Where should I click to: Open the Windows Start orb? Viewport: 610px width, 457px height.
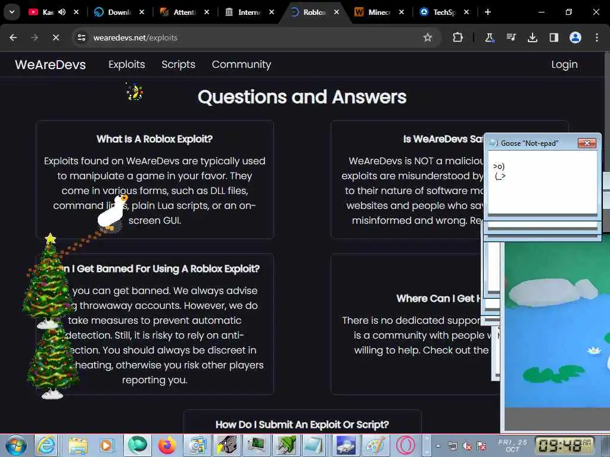pos(16,445)
